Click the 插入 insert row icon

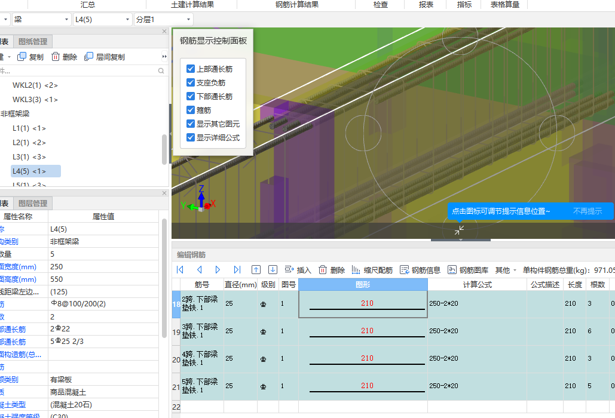click(x=289, y=269)
